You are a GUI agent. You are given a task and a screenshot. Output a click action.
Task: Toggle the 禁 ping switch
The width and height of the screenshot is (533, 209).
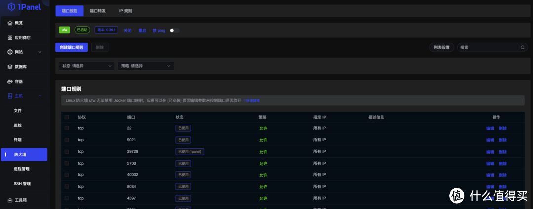coord(175,30)
